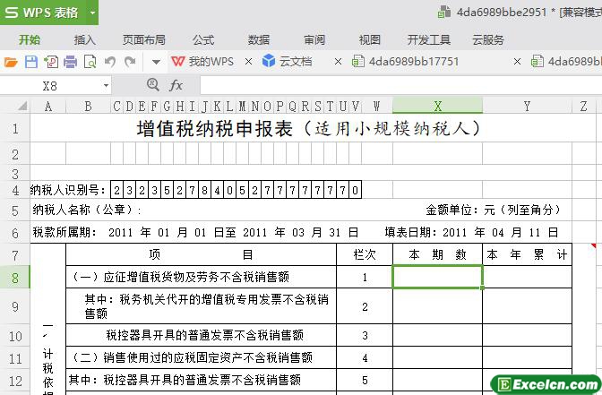Click the fx insert function icon

(x=176, y=85)
